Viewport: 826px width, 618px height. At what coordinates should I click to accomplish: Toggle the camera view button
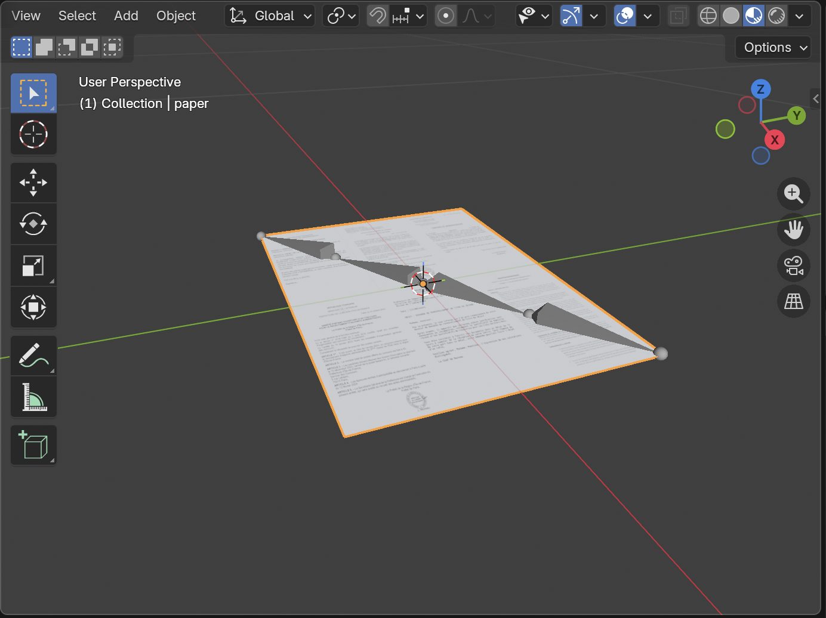[x=794, y=265]
